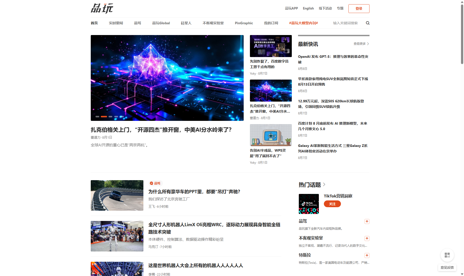Open 为什么所有豪华车的PPT里 article title
Image resolution: width=464 pixels, height=276 pixels.
[x=194, y=192]
